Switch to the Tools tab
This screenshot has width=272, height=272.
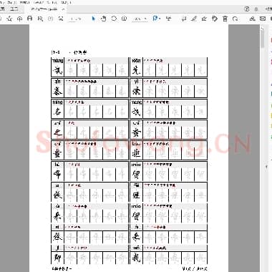tap(14, 9)
